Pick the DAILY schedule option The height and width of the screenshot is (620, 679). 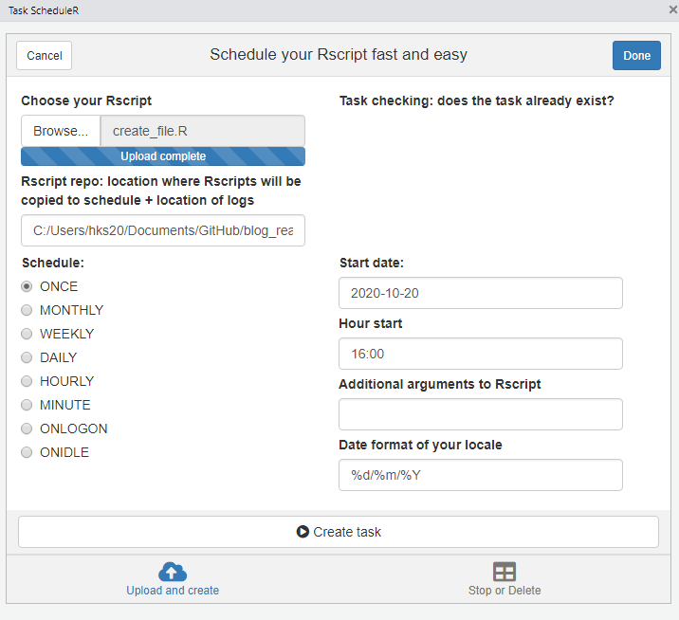pyautogui.click(x=28, y=357)
